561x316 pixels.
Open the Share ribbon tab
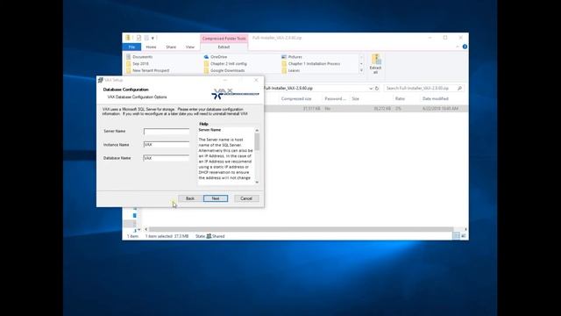coord(171,47)
